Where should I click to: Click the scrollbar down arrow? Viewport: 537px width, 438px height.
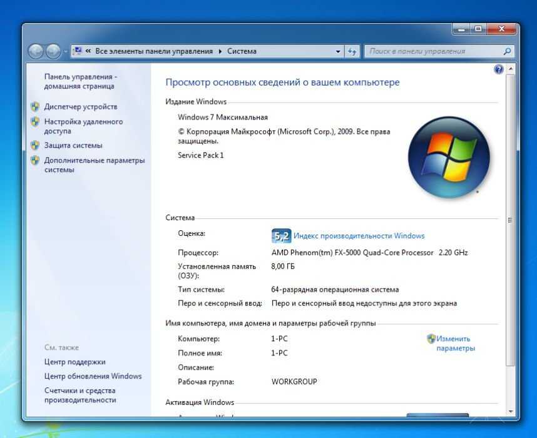[511, 412]
